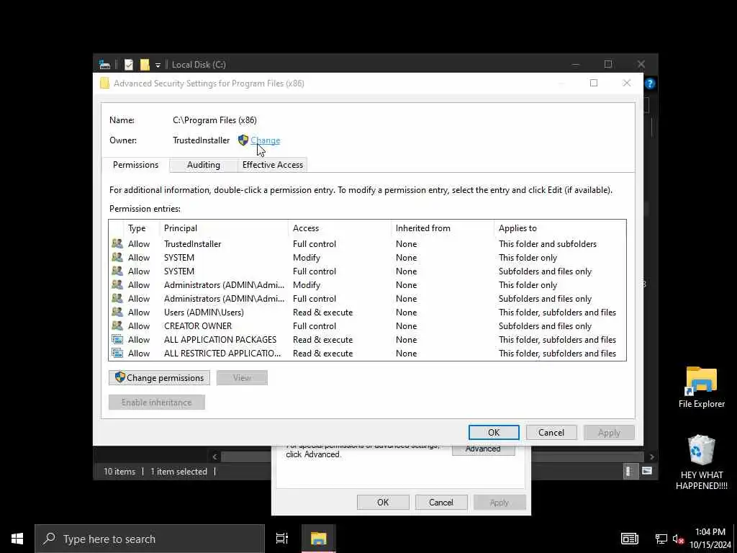Click the Change owner link
This screenshot has height=553, width=737.
[265, 140]
